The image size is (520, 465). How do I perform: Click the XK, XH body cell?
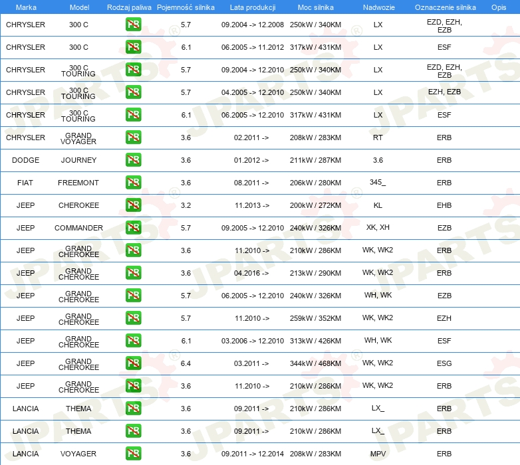tap(378, 227)
